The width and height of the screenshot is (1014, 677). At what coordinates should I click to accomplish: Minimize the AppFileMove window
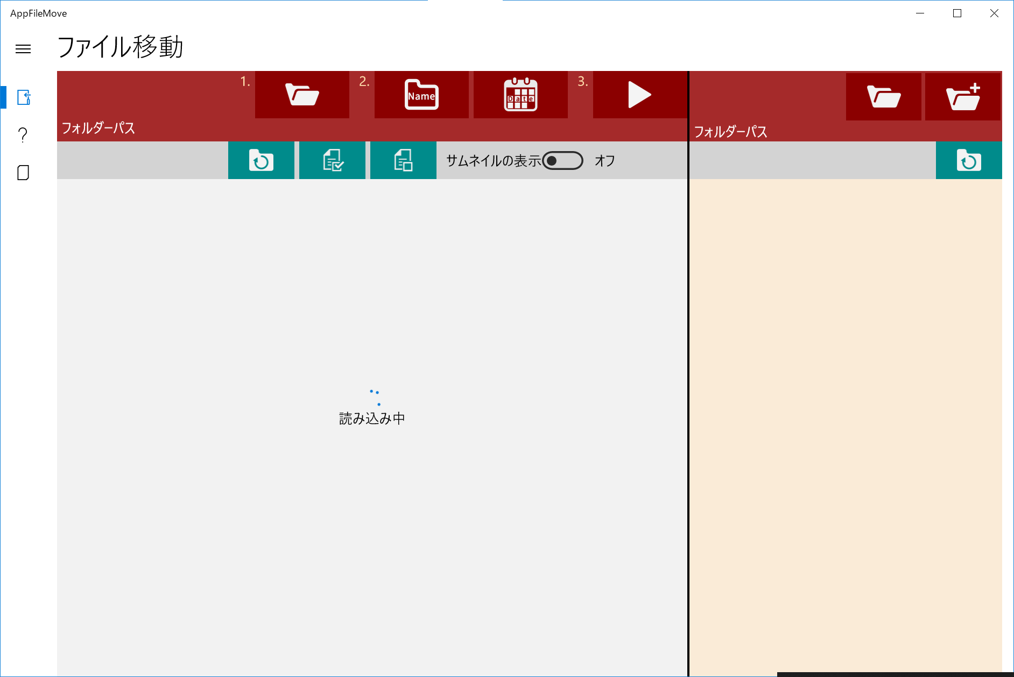(920, 13)
